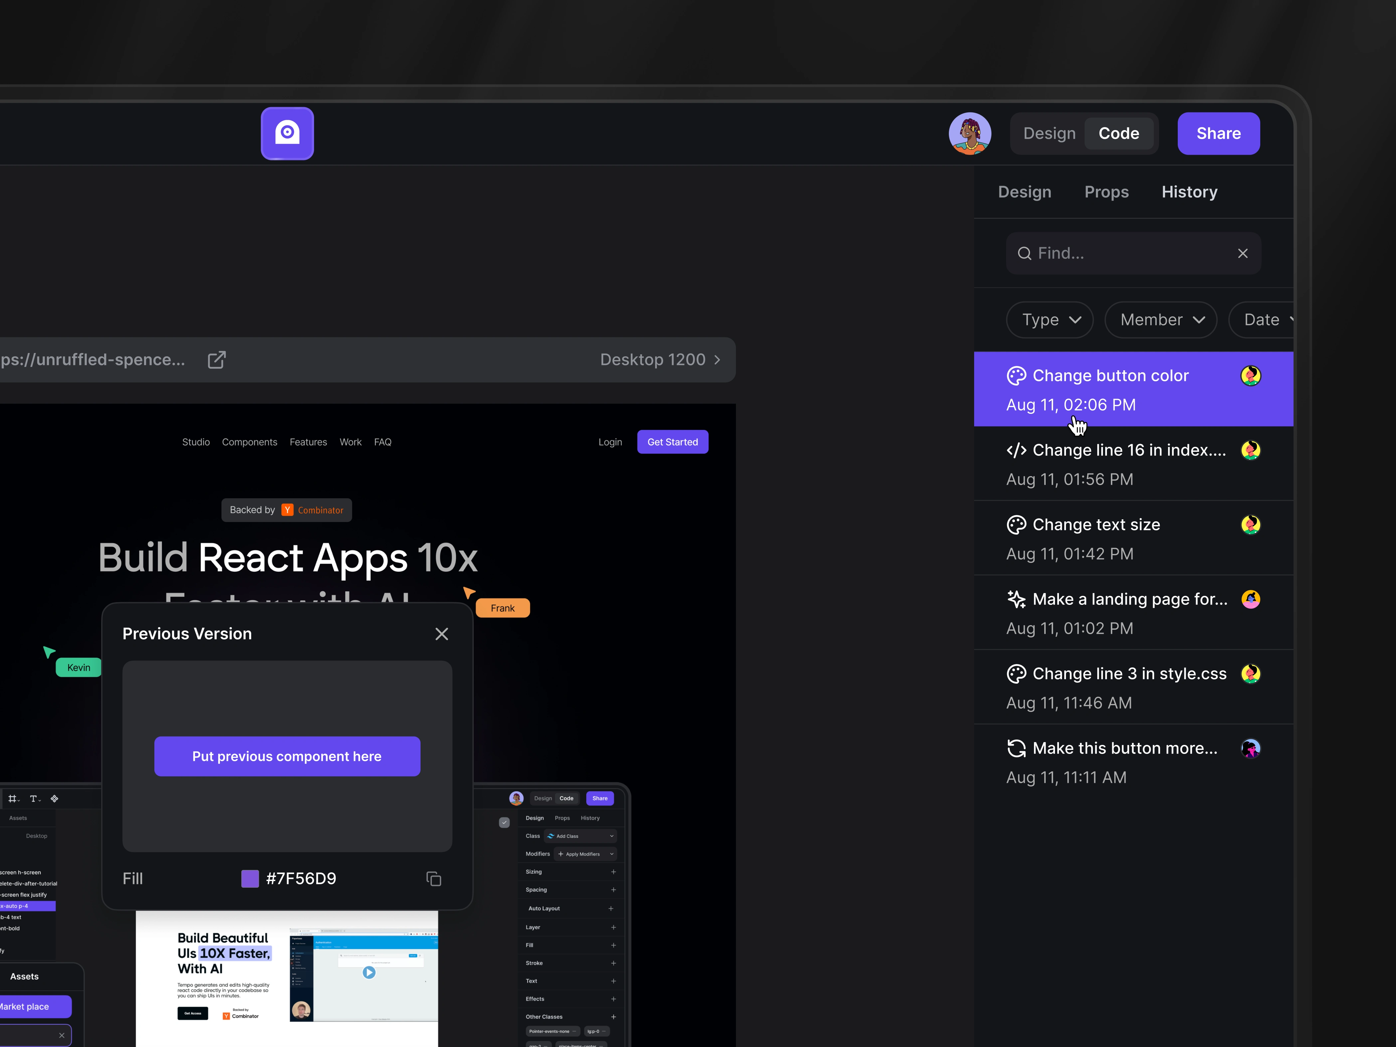The width and height of the screenshot is (1396, 1047).
Task: Switch to Code mode in top toggle
Action: pos(1118,133)
